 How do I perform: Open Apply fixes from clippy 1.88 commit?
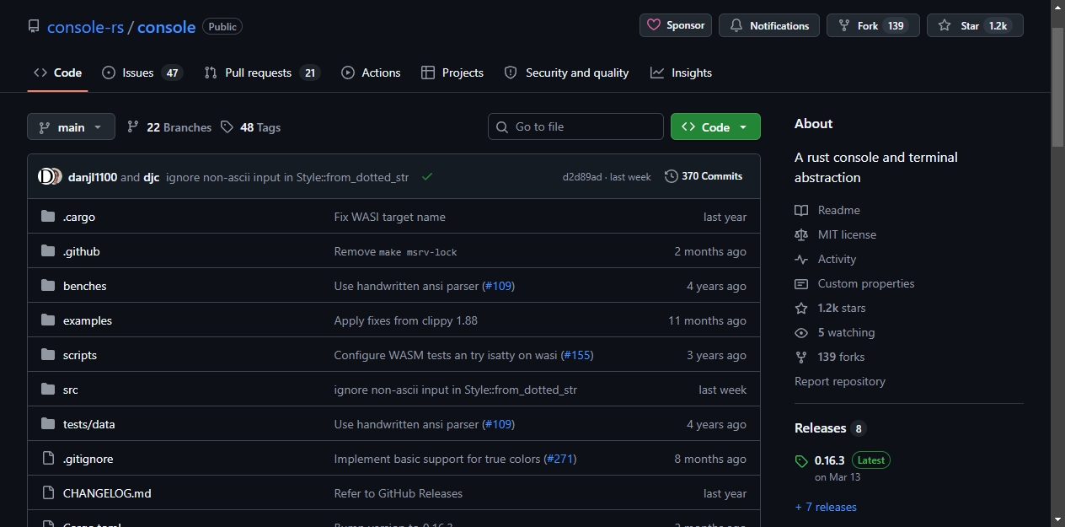coord(406,320)
